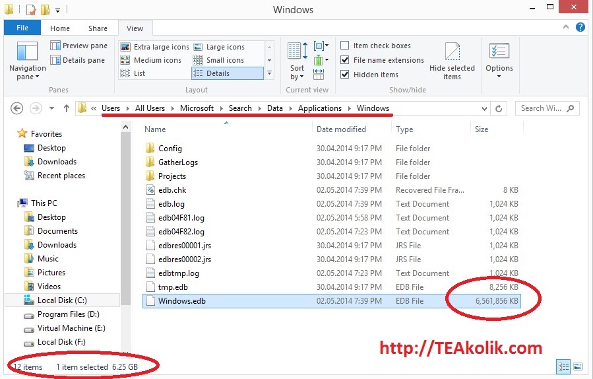Select Small icons layout

pos(218,60)
